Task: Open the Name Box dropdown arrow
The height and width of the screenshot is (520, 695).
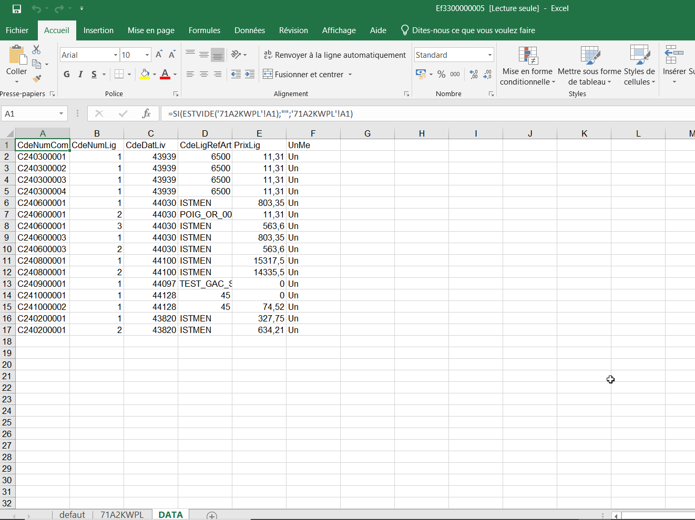Action: click(62, 113)
